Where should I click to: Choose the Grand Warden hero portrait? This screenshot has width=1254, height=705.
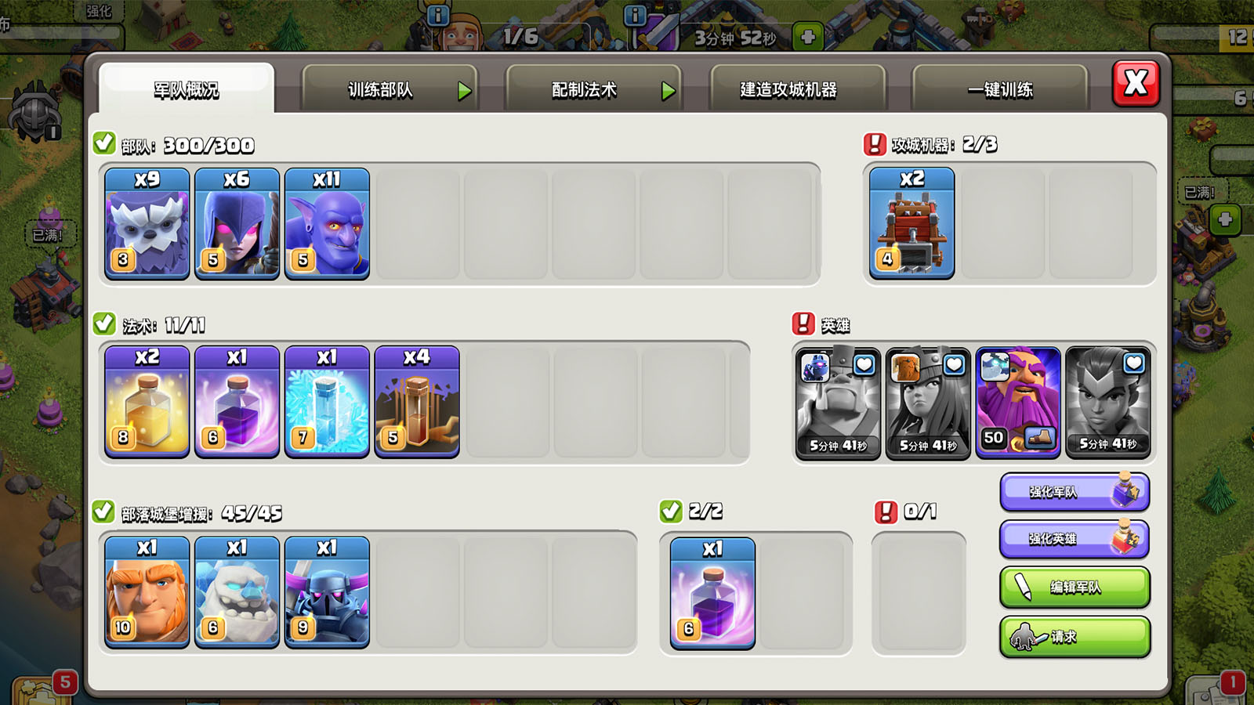[x=1018, y=403]
